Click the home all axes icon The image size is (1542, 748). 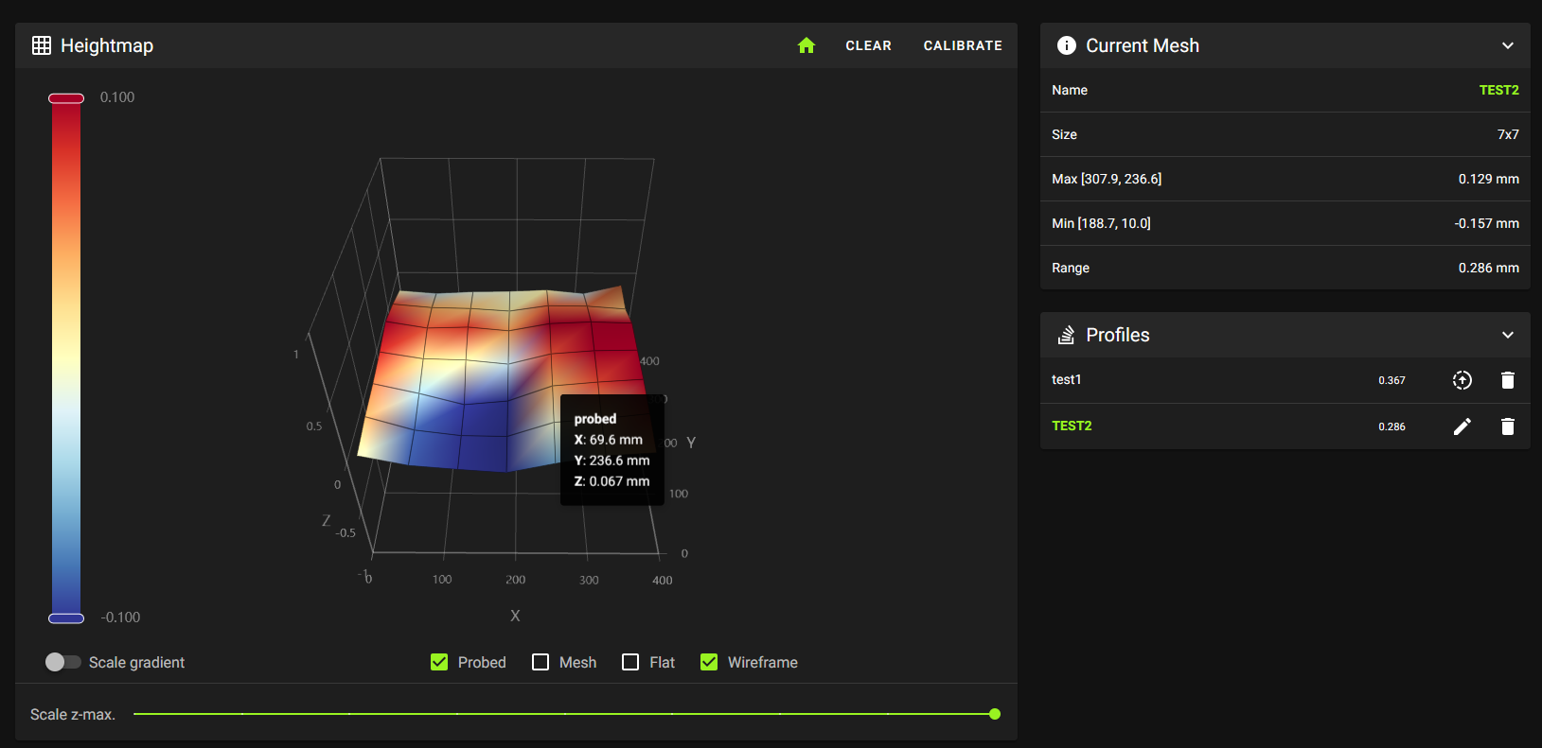point(806,45)
